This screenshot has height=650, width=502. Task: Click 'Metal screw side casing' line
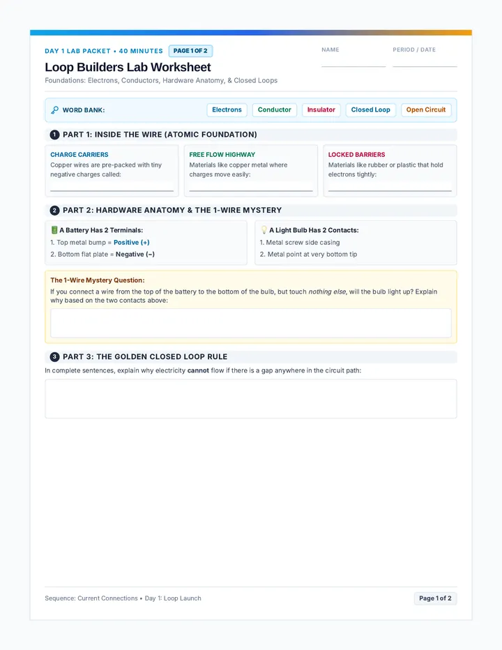(x=300, y=243)
